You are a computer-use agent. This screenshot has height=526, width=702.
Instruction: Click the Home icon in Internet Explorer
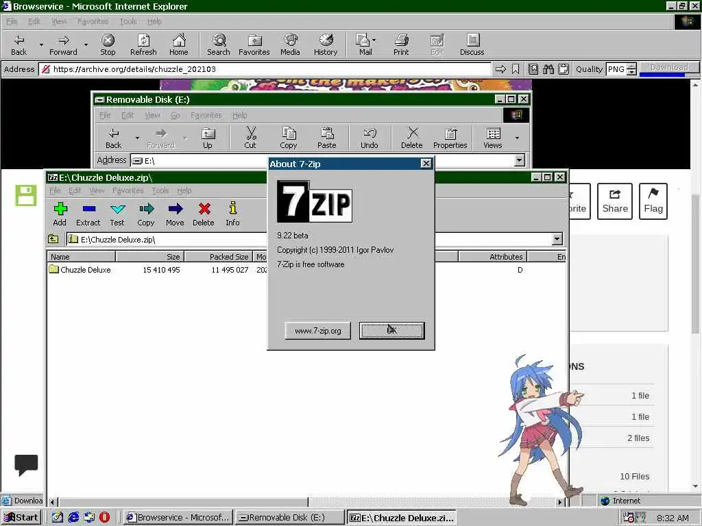click(179, 45)
